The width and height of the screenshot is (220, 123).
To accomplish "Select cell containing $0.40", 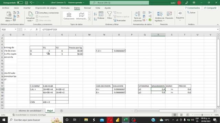I will coord(76,51).
